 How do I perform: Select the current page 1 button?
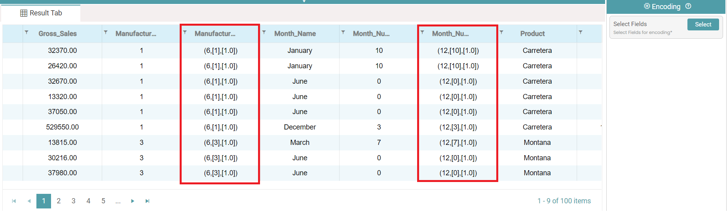[x=44, y=201]
